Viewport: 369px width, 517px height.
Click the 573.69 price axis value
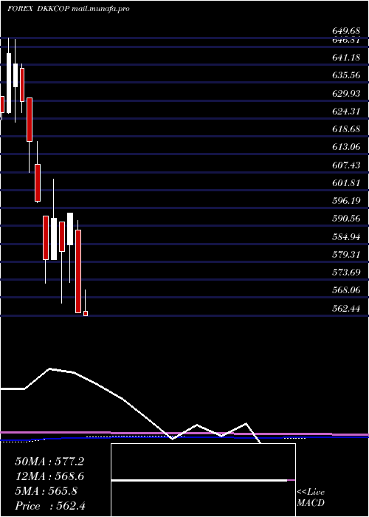[346, 273]
